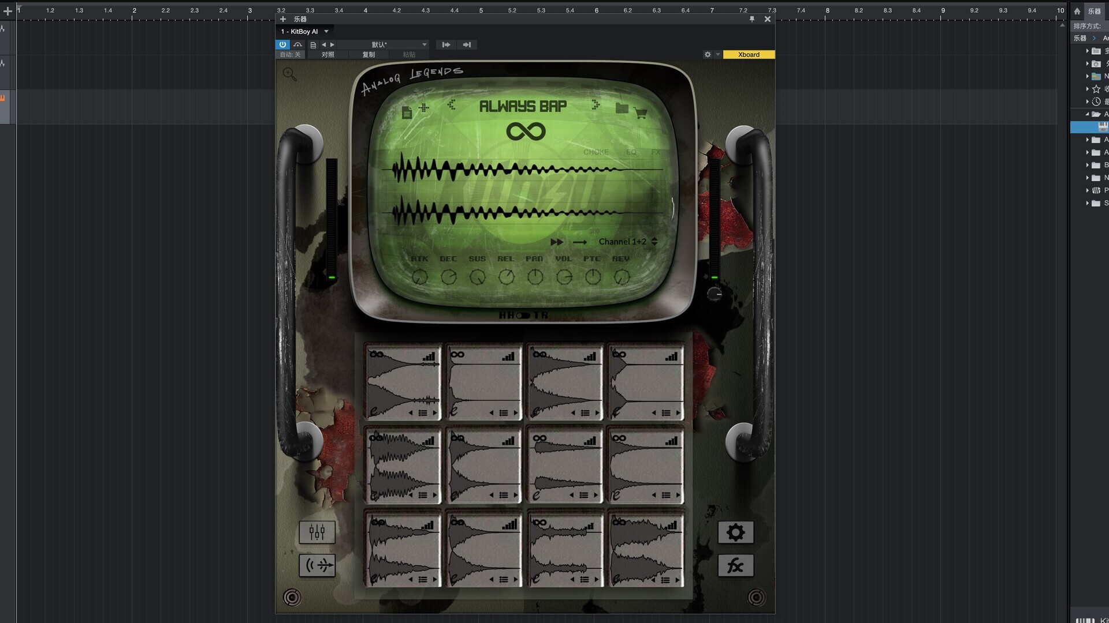This screenshot has height=623, width=1109.
Task: Click the plus icon beside 乐器 title
Action: pyautogui.click(x=283, y=19)
